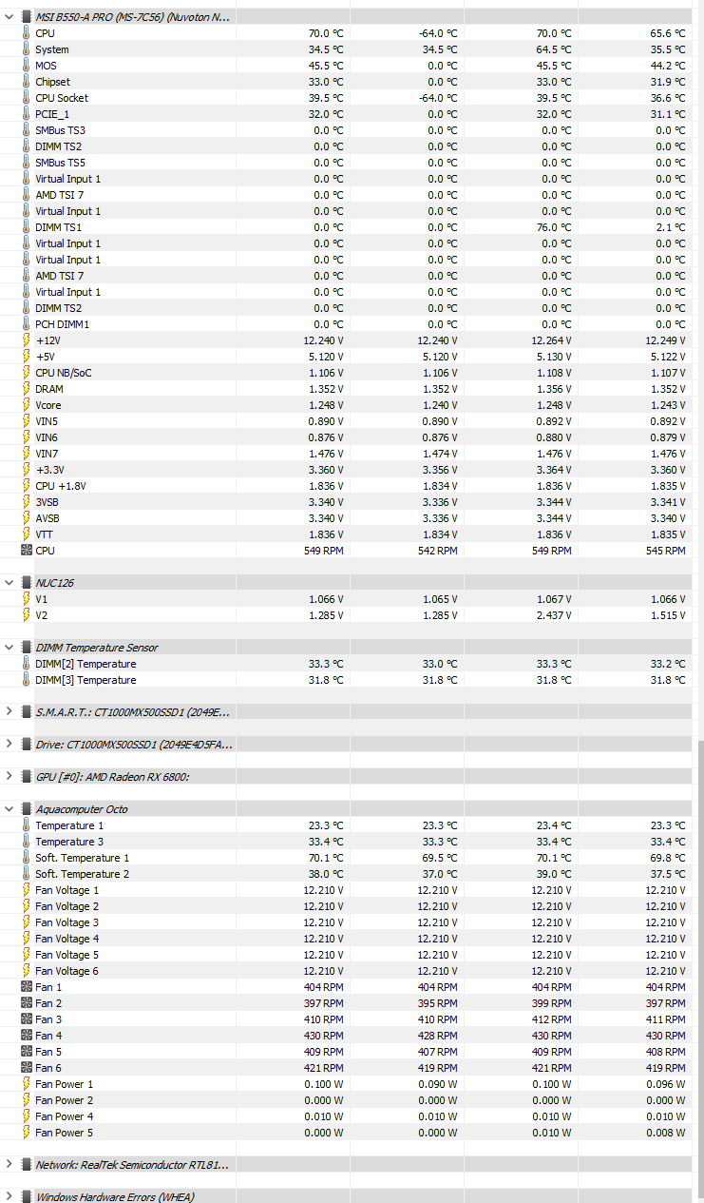Select the 2.437 V value in V2 row
This screenshot has height=1203, width=704.
[x=554, y=615]
